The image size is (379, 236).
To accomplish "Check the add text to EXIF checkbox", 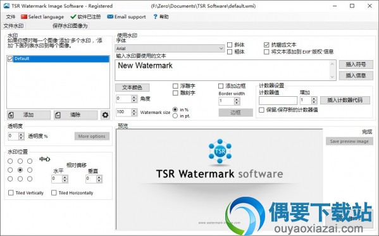I will tap(266, 52).
